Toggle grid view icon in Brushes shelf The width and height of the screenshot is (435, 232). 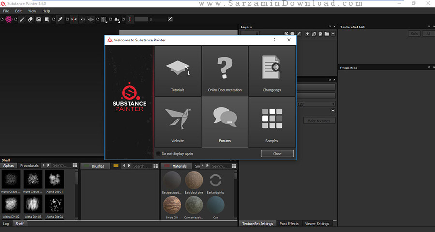click(155, 166)
